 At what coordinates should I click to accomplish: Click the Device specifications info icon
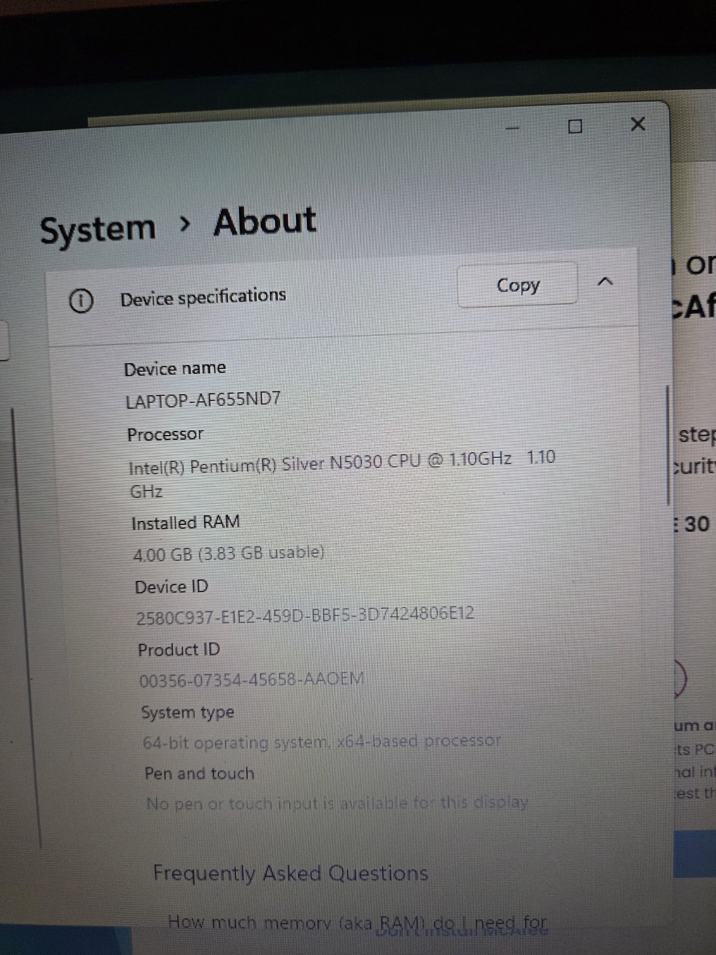pyautogui.click(x=81, y=301)
